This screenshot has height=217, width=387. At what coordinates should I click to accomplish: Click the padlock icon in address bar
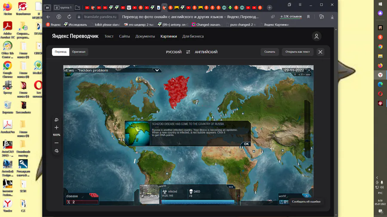[x=79, y=17]
